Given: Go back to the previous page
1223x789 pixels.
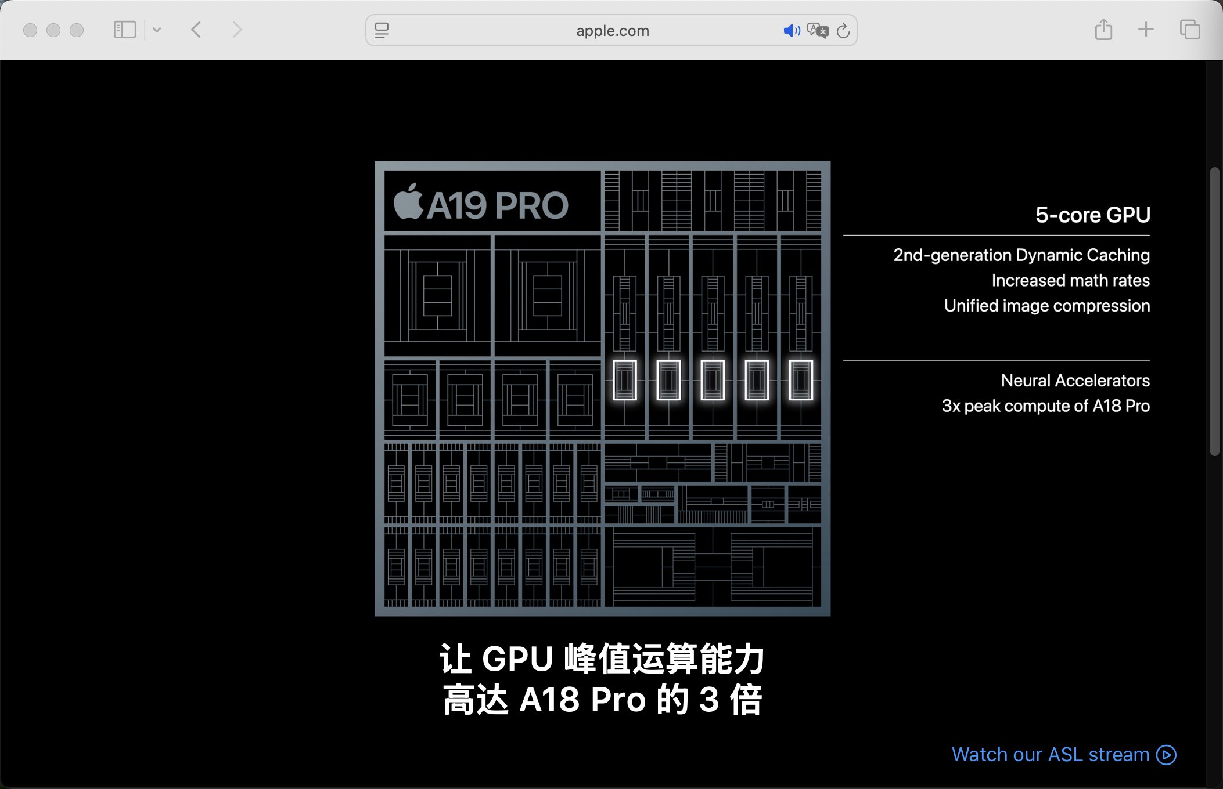Looking at the screenshot, I should (196, 30).
